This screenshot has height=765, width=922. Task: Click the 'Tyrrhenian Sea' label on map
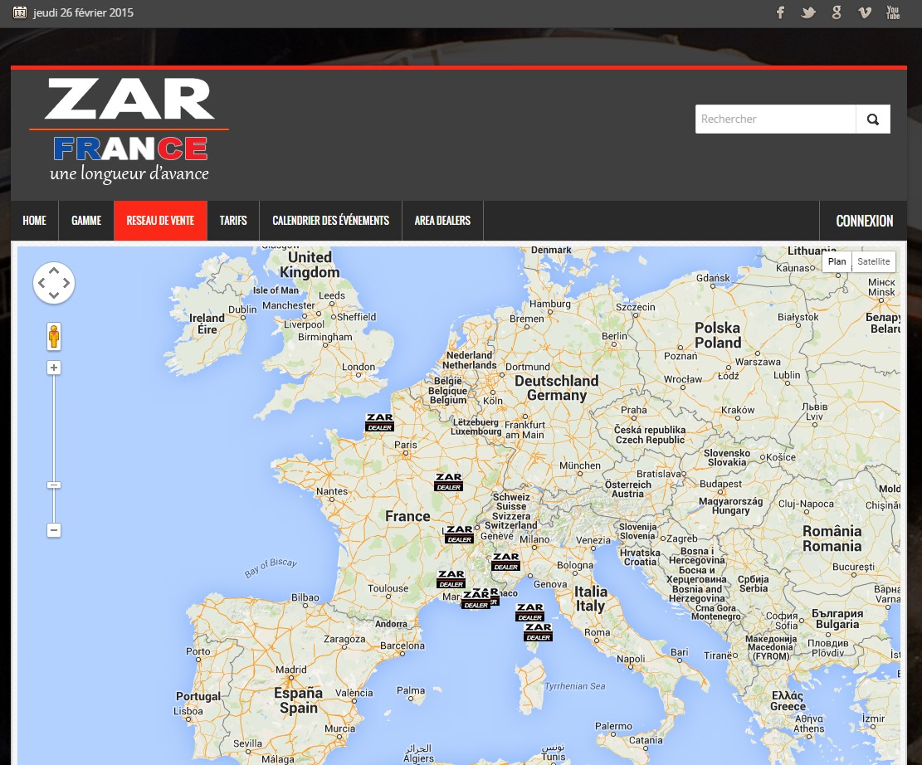(x=574, y=686)
